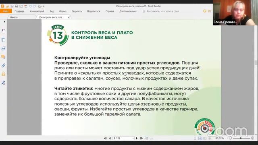Go to the last page button
The width and height of the screenshot is (258, 145).
point(141,138)
